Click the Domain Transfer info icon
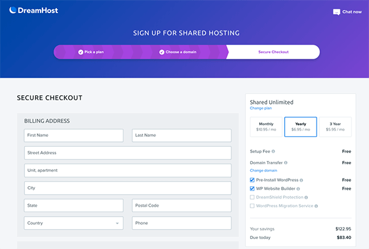The width and height of the screenshot is (369, 249). click(286, 162)
